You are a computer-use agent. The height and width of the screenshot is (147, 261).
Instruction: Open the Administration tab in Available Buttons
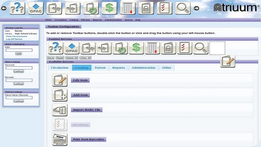point(143,68)
